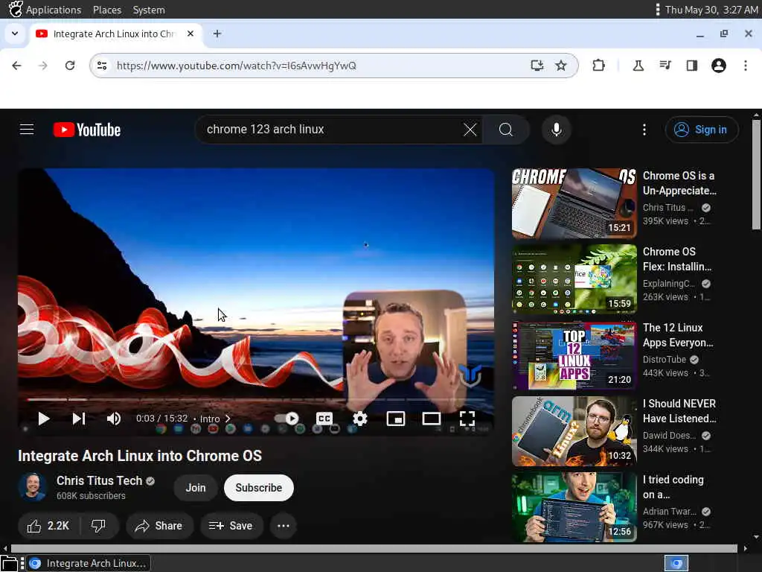Open 'Chrome OS is a Un-Appreciate...' thumbnail
The image size is (762, 572).
pos(574,203)
